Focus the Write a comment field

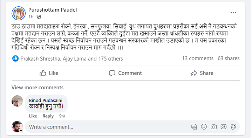(x=107, y=127)
